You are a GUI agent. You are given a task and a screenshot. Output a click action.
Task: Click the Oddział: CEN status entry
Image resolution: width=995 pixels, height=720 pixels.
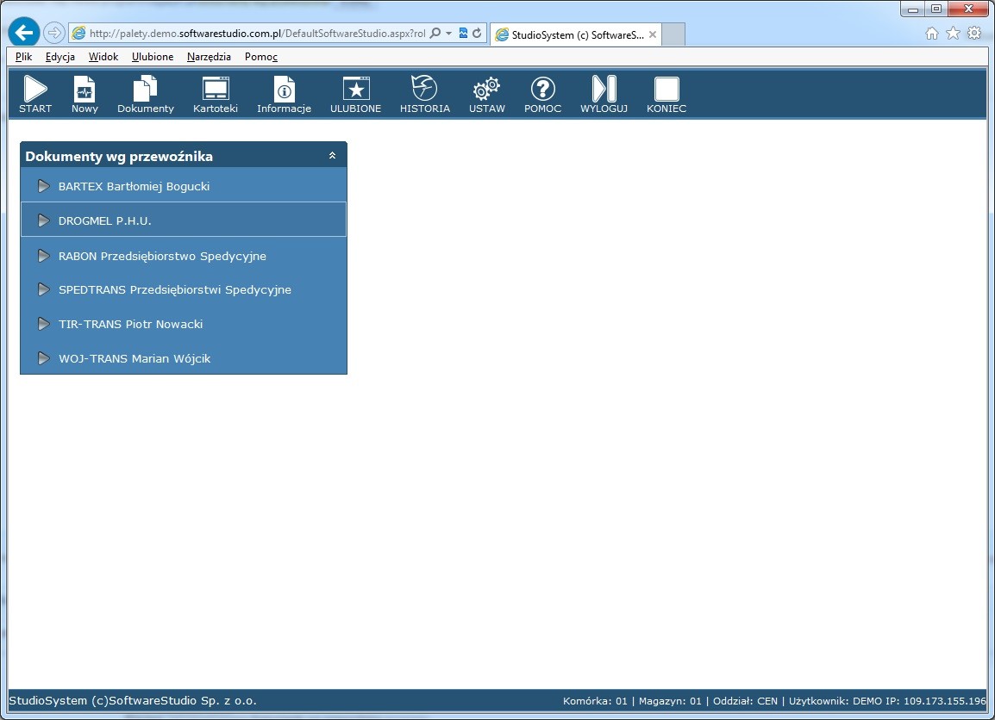(x=745, y=701)
